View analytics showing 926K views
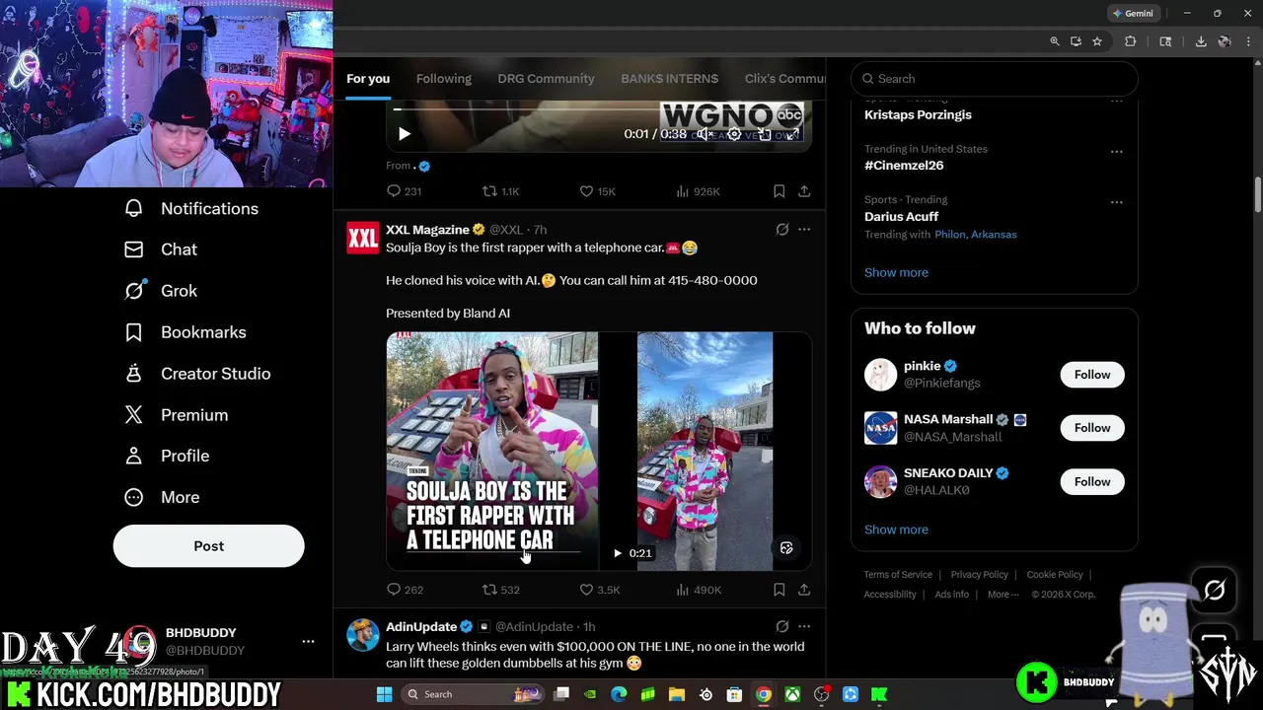Screen dimensions: 1263x710 (698, 191)
